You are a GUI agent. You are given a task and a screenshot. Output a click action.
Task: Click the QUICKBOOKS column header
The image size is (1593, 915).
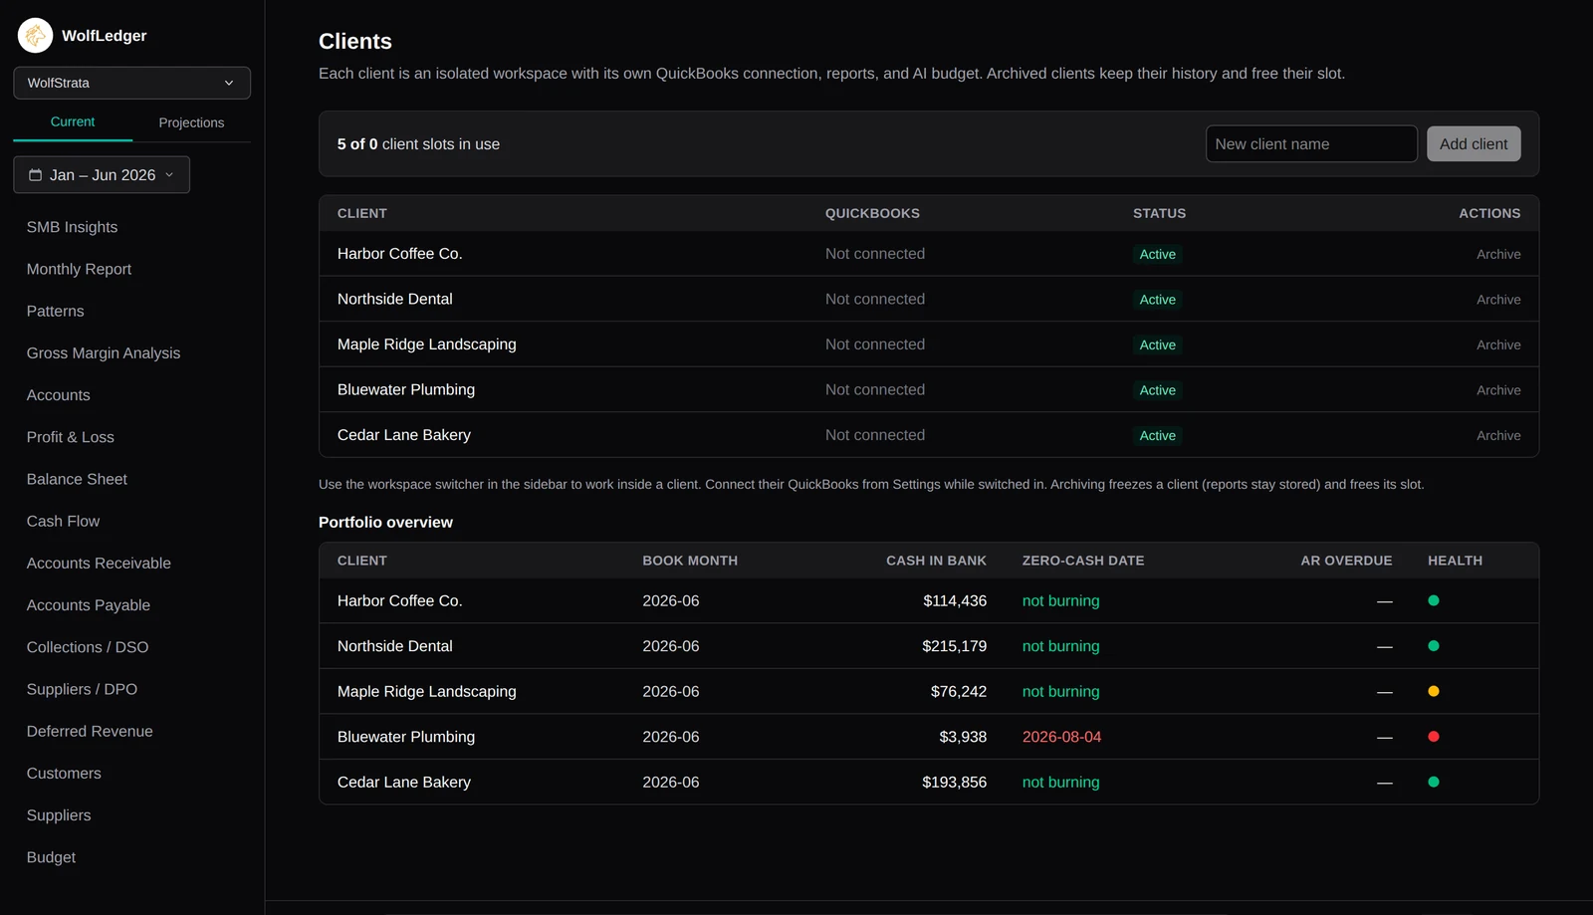coord(872,213)
